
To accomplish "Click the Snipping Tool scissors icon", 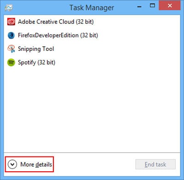I will pyautogui.click(x=11, y=49).
